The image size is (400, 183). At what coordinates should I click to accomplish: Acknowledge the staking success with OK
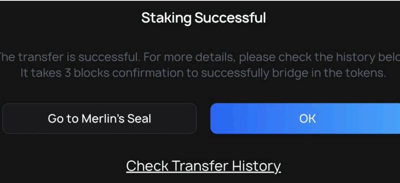305,118
